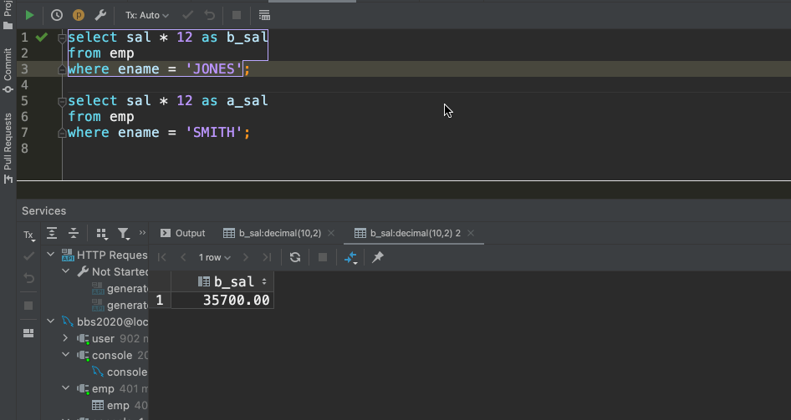This screenshot has width=791, height=420.
Task: Select row number 1 in results grid
Action: point(160,300)
